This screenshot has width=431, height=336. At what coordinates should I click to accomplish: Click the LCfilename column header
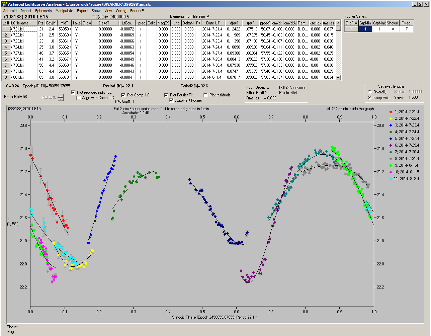coord(23,23)
